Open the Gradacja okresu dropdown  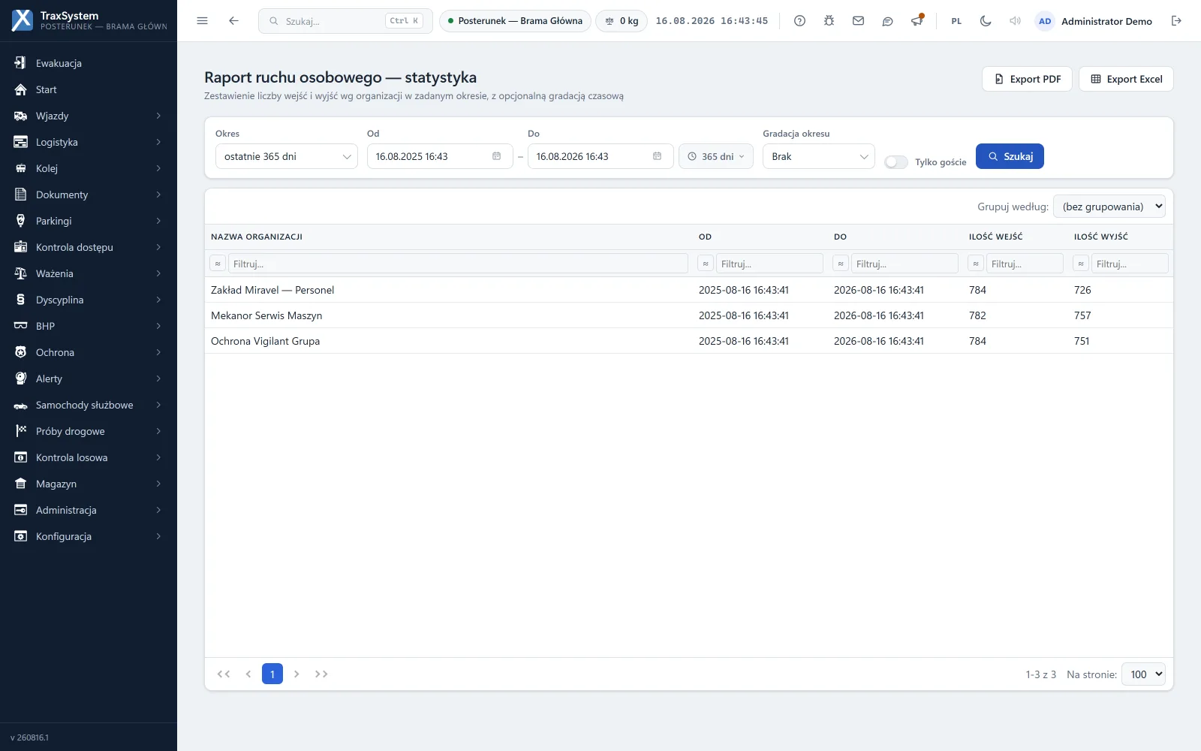tap(819, 156)
